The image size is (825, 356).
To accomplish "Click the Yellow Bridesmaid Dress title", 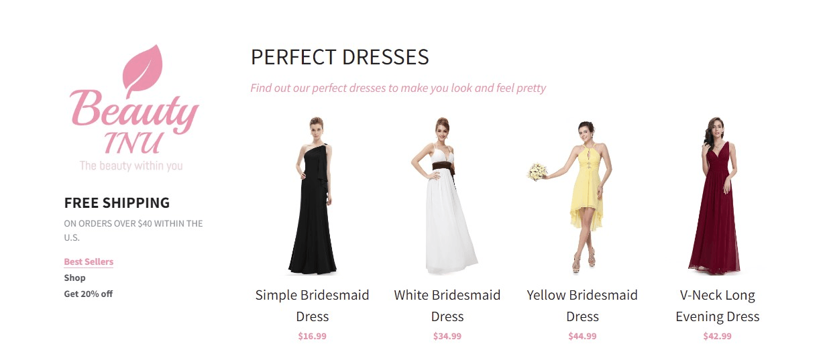I will pyautogui.click(x=582, y=306).
